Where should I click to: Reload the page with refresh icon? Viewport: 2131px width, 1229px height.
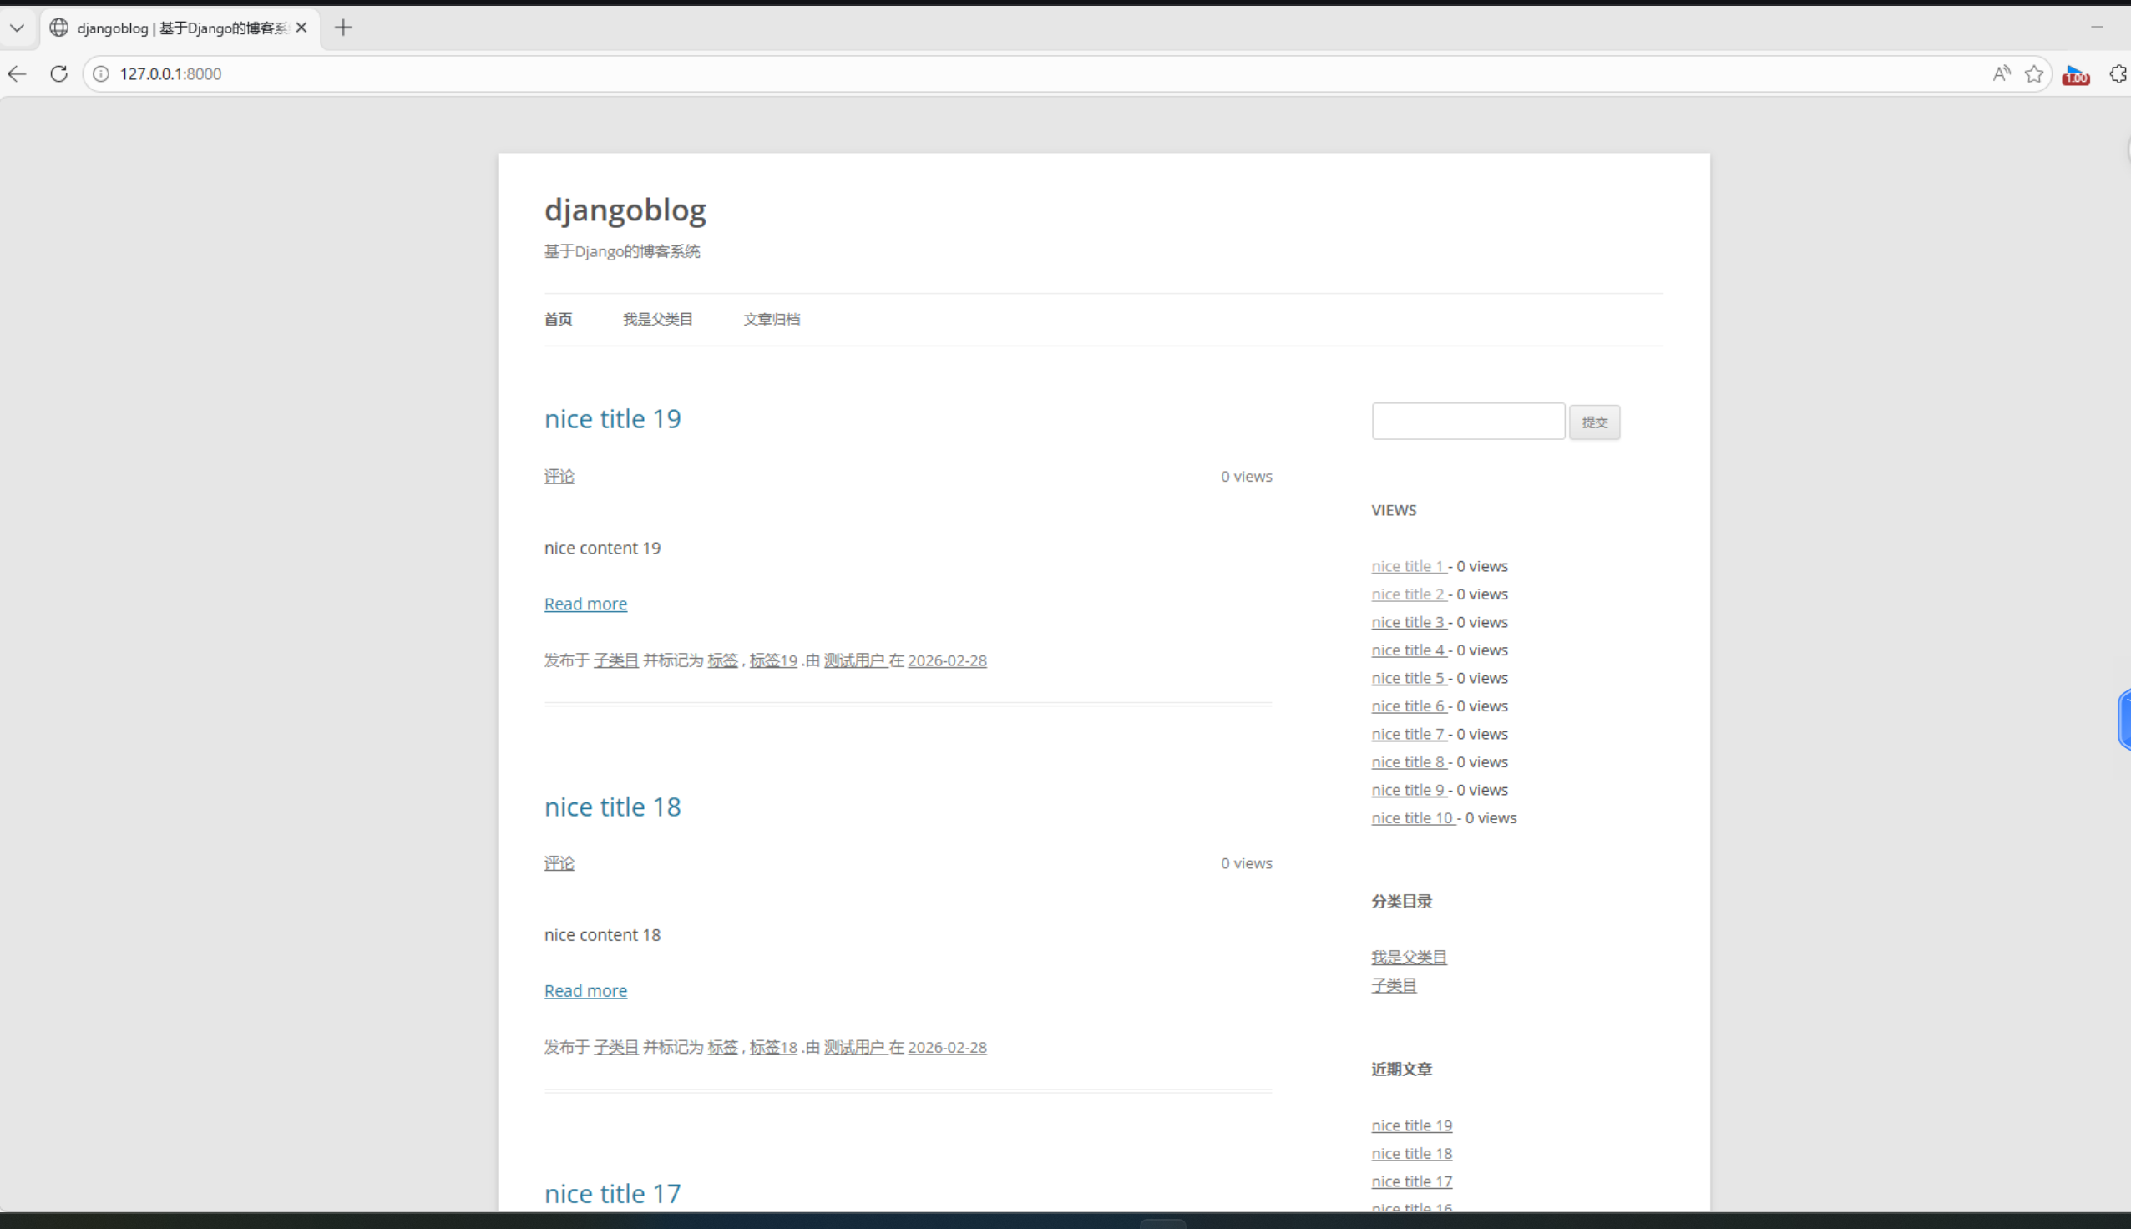pyautogui.click(x=58, y=74)
